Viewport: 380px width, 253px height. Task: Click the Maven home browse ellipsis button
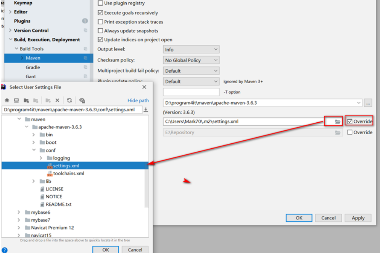tap(368, 103)
